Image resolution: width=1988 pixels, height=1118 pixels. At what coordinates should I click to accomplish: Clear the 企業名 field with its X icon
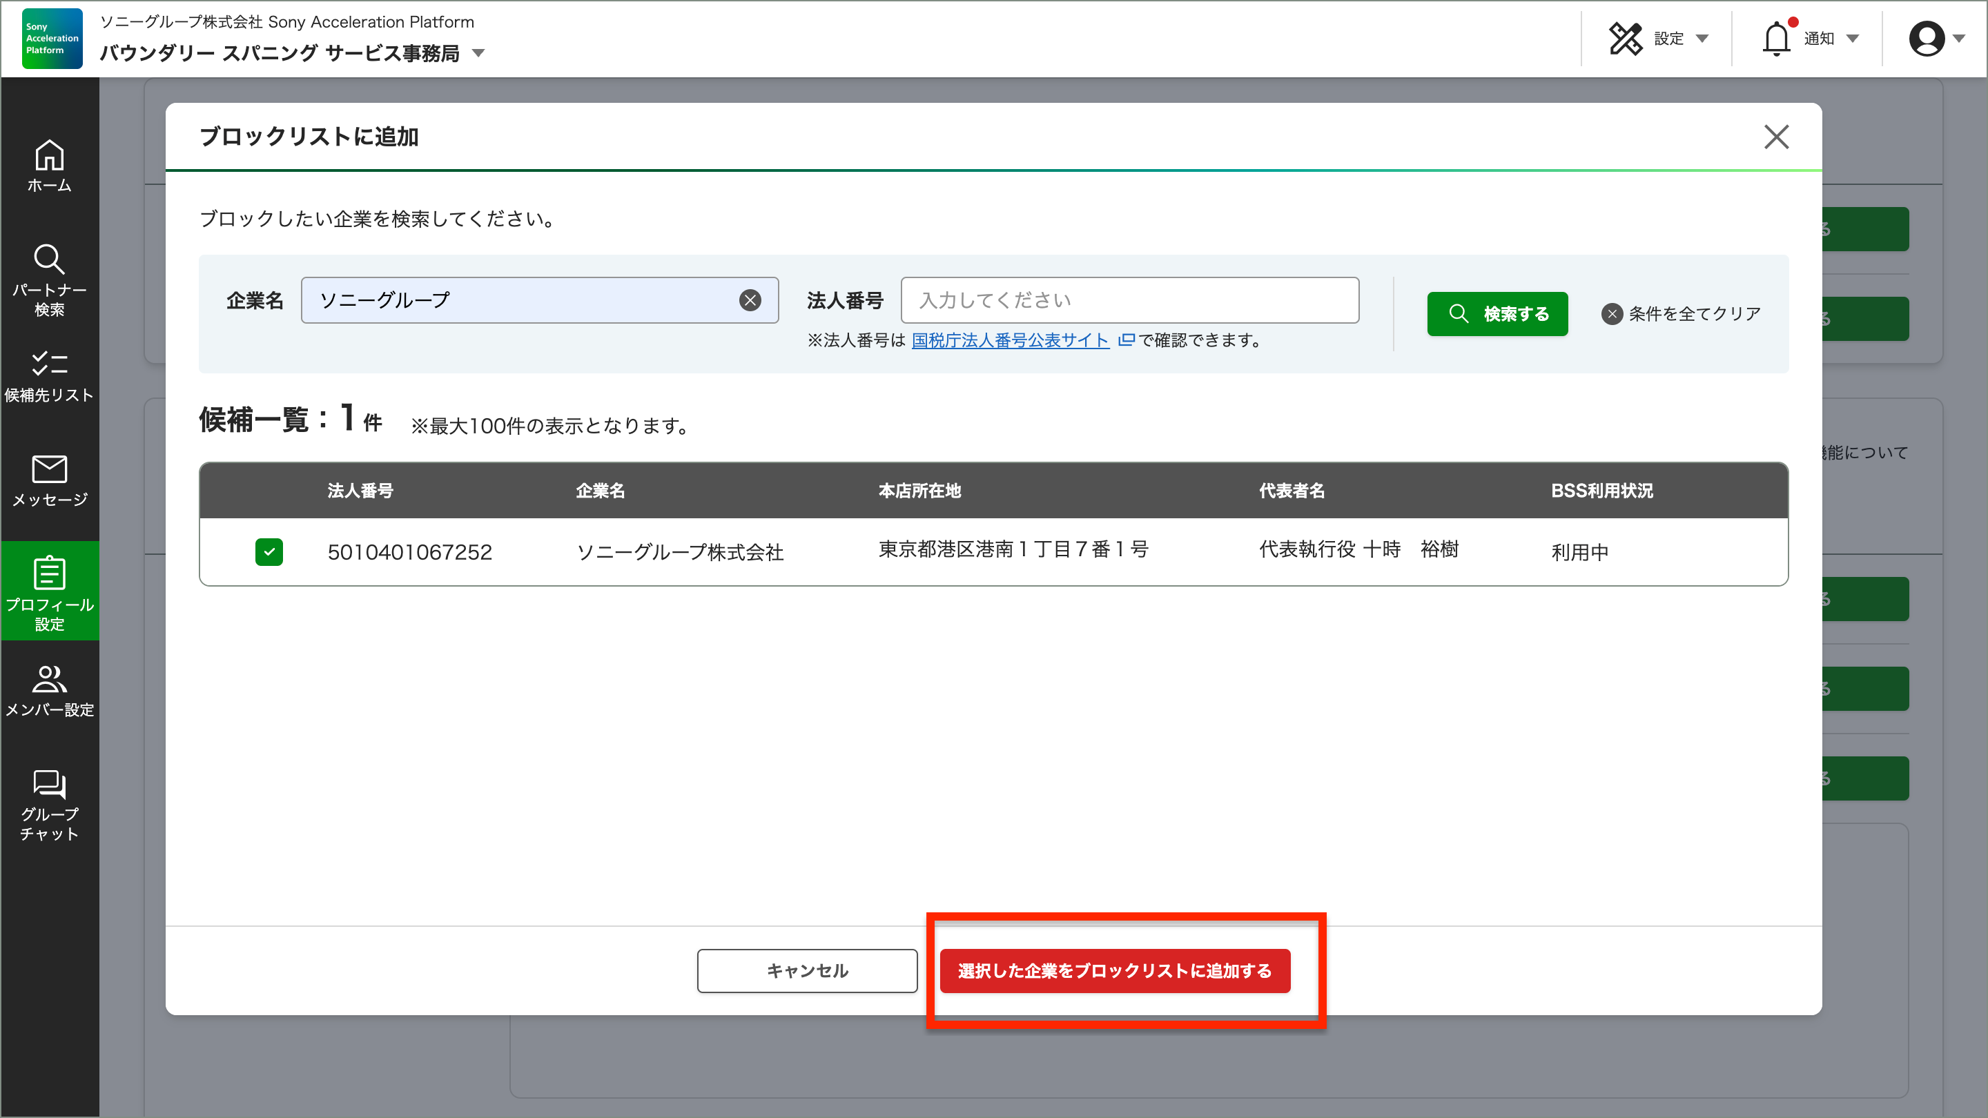click(750, 300)
